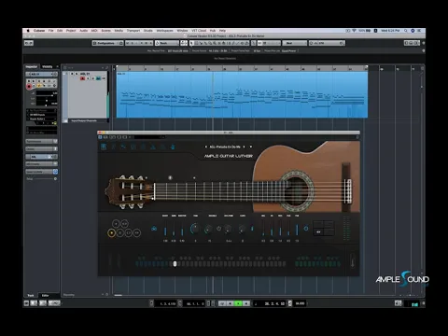Mute the AGL track with the M button
The image size is (448, 336).
(x=72, y=74)
